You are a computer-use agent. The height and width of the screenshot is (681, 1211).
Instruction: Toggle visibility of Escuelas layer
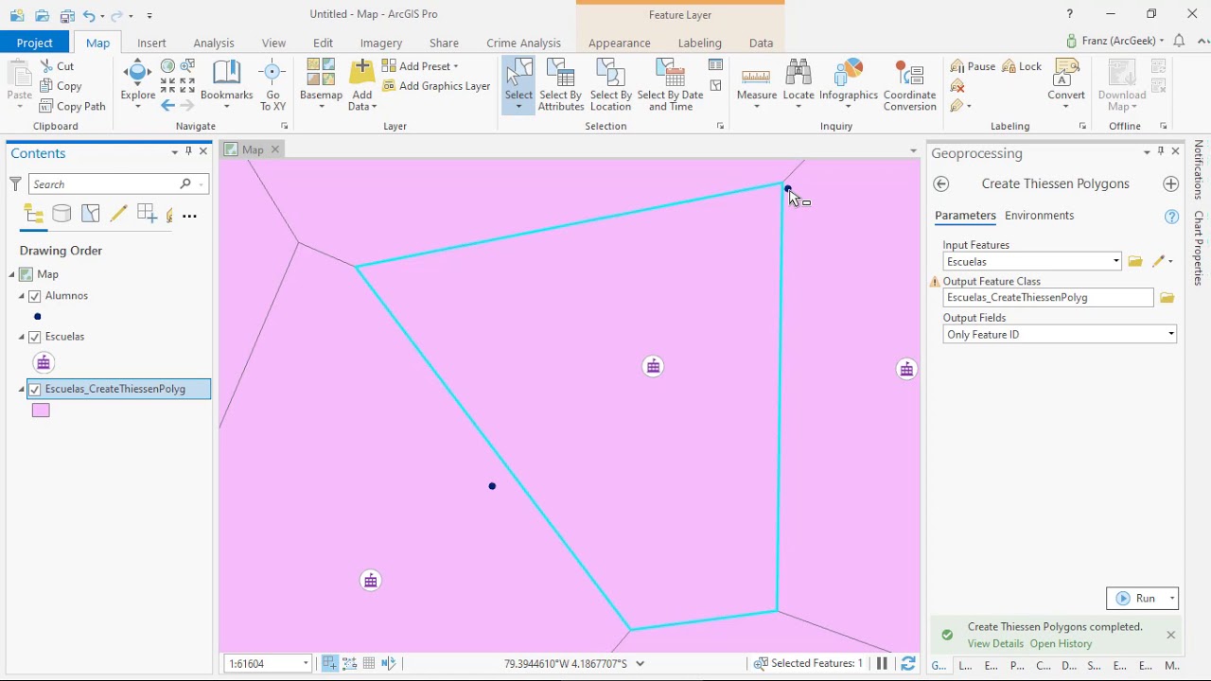[35, 337]
